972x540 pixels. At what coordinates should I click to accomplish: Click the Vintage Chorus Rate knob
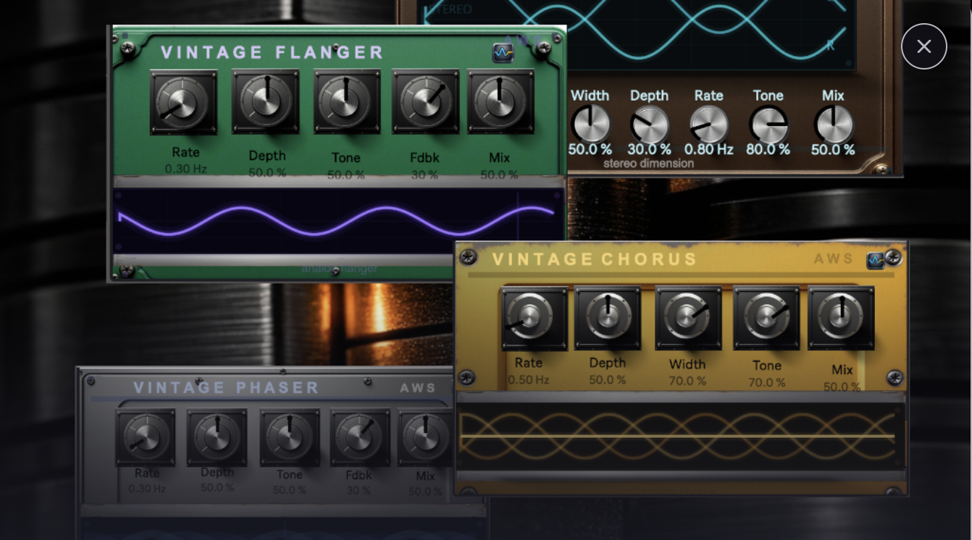[x=534, y=318]
